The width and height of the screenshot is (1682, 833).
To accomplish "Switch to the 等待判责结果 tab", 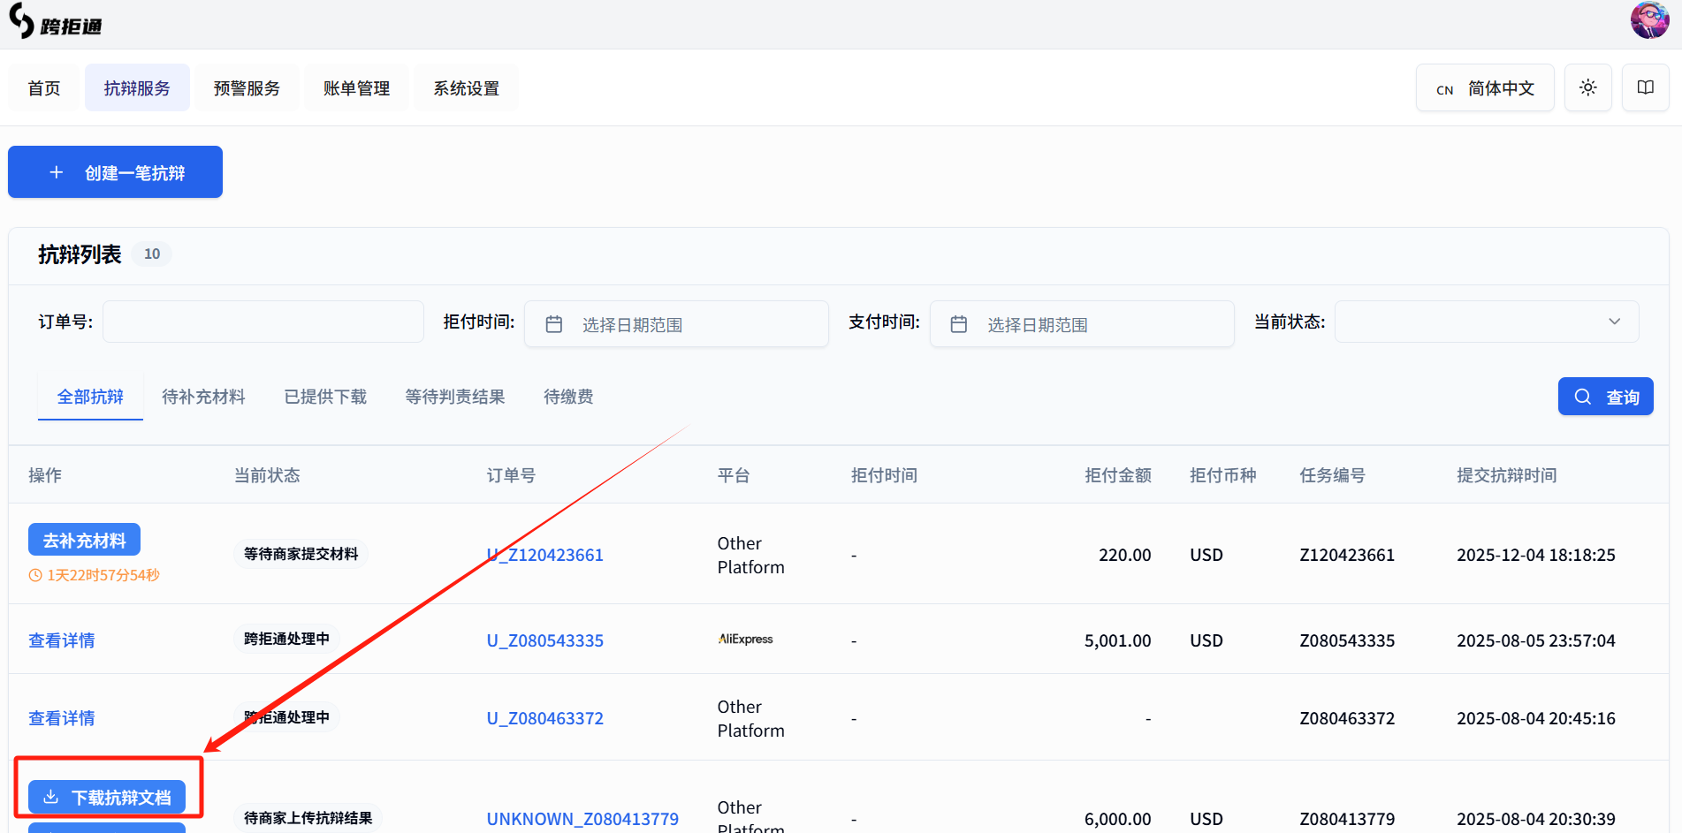I will click(455, 397).
